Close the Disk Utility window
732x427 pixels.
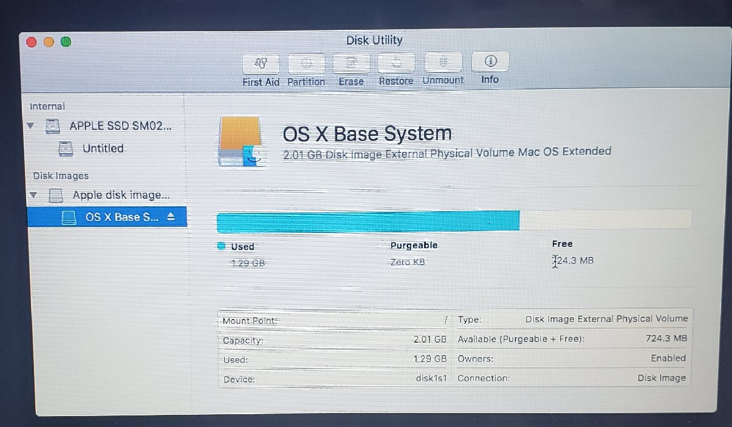pyautogui.click(x=32, y=41)
